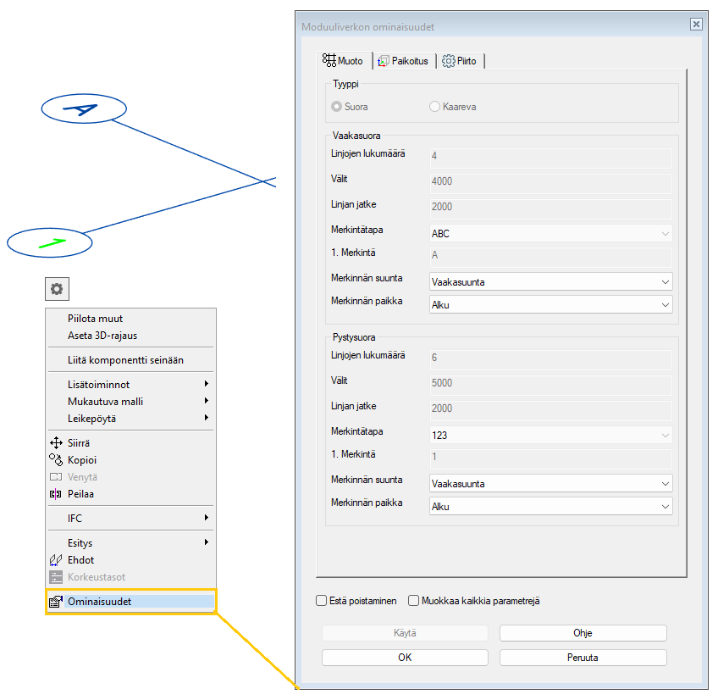Open Ominaisuudet from the context menu

[x=131, y=602]
